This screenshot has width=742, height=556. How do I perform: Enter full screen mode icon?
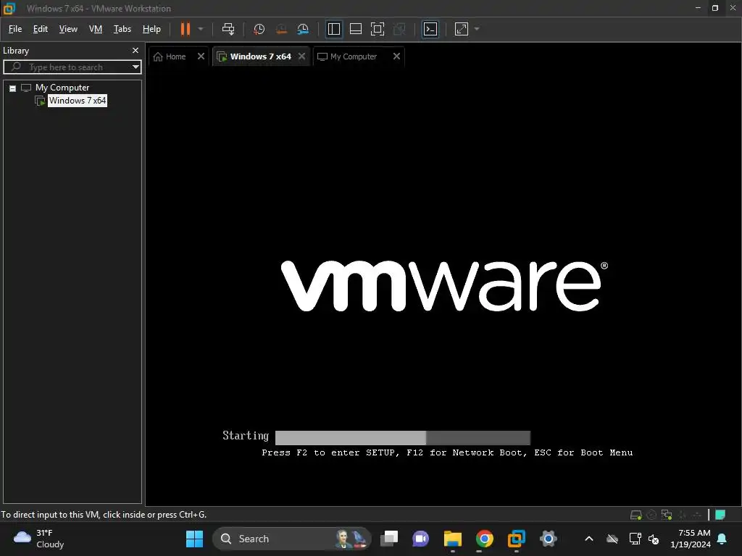pyautogui.click(x=377, y=29)
